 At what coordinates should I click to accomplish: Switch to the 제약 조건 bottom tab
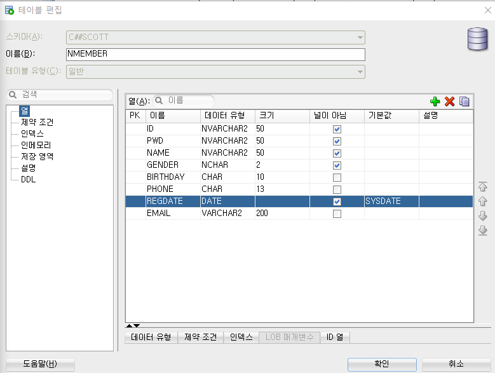tap(200, 337)
